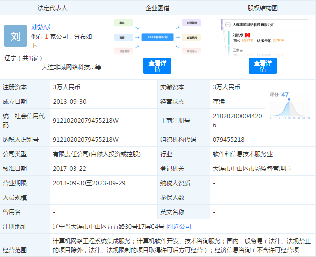
Task: Click the 企业图谱 column header
Action: [x=157, y=8]
